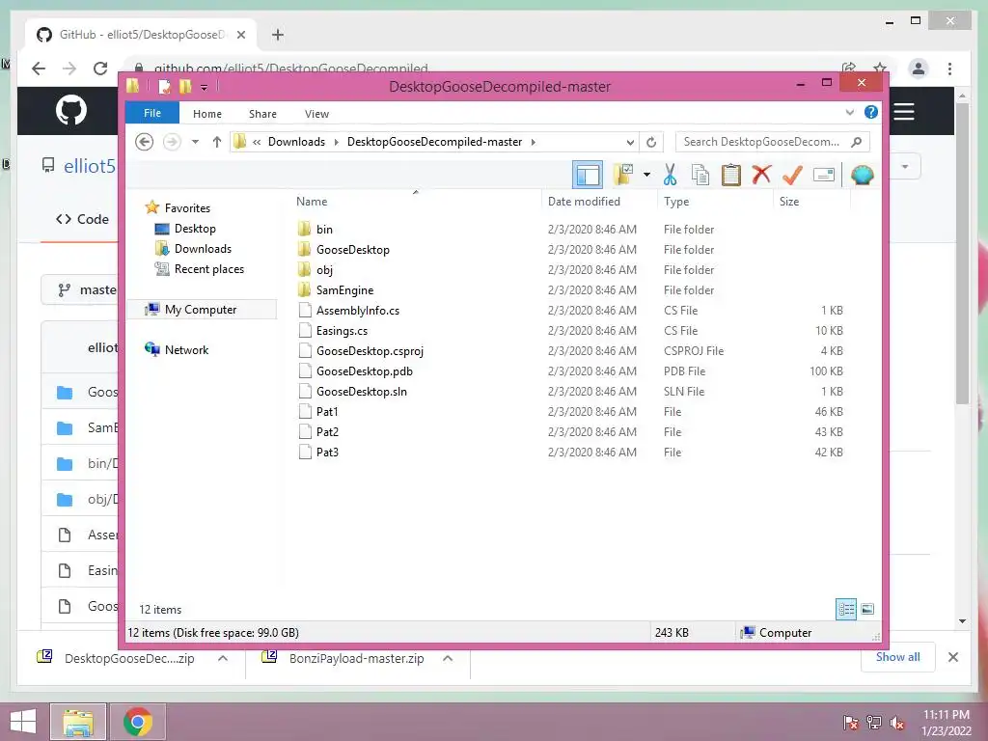Click the Explorer help question mark icon
Viewport: 988px width, 741px height.
pyautogui.click(x=871, y=113)
